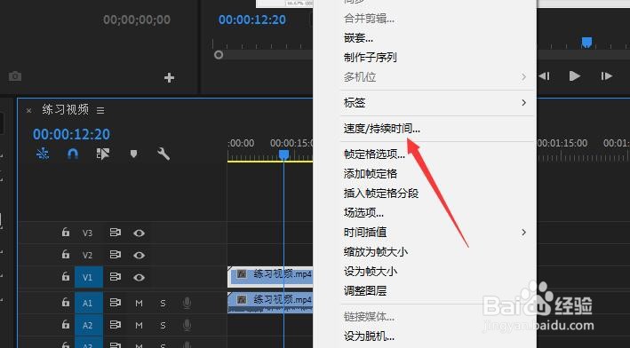Open the 练习视频 sequence panel menu

[100, 110]
